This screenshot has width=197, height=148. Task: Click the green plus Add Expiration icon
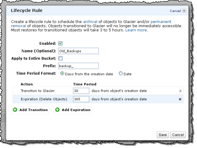coord(57,110)
